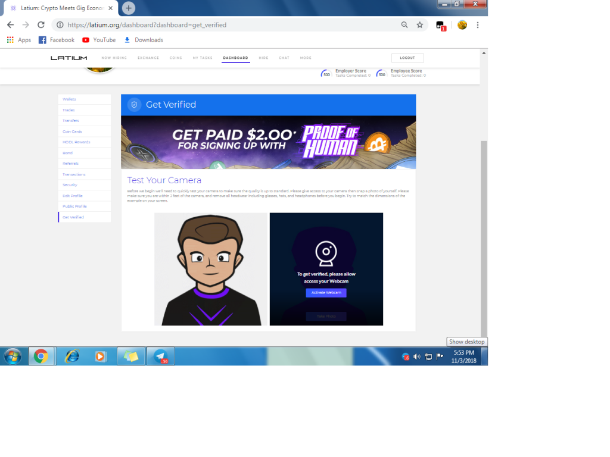The width and height of the screenshot is (610, 457).
Task: Open Chrome's three-dot menu
Action: [x=478, y=25]
